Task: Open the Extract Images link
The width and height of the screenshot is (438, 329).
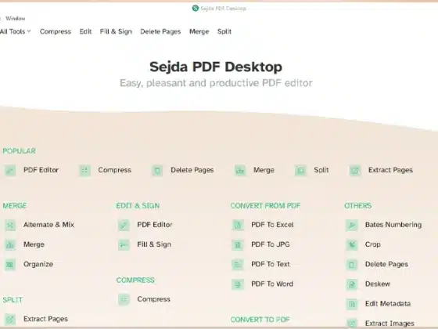Action: 390,324
